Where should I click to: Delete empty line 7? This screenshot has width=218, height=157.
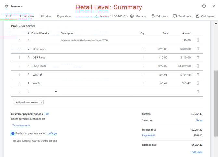click(x=198, y=92)
